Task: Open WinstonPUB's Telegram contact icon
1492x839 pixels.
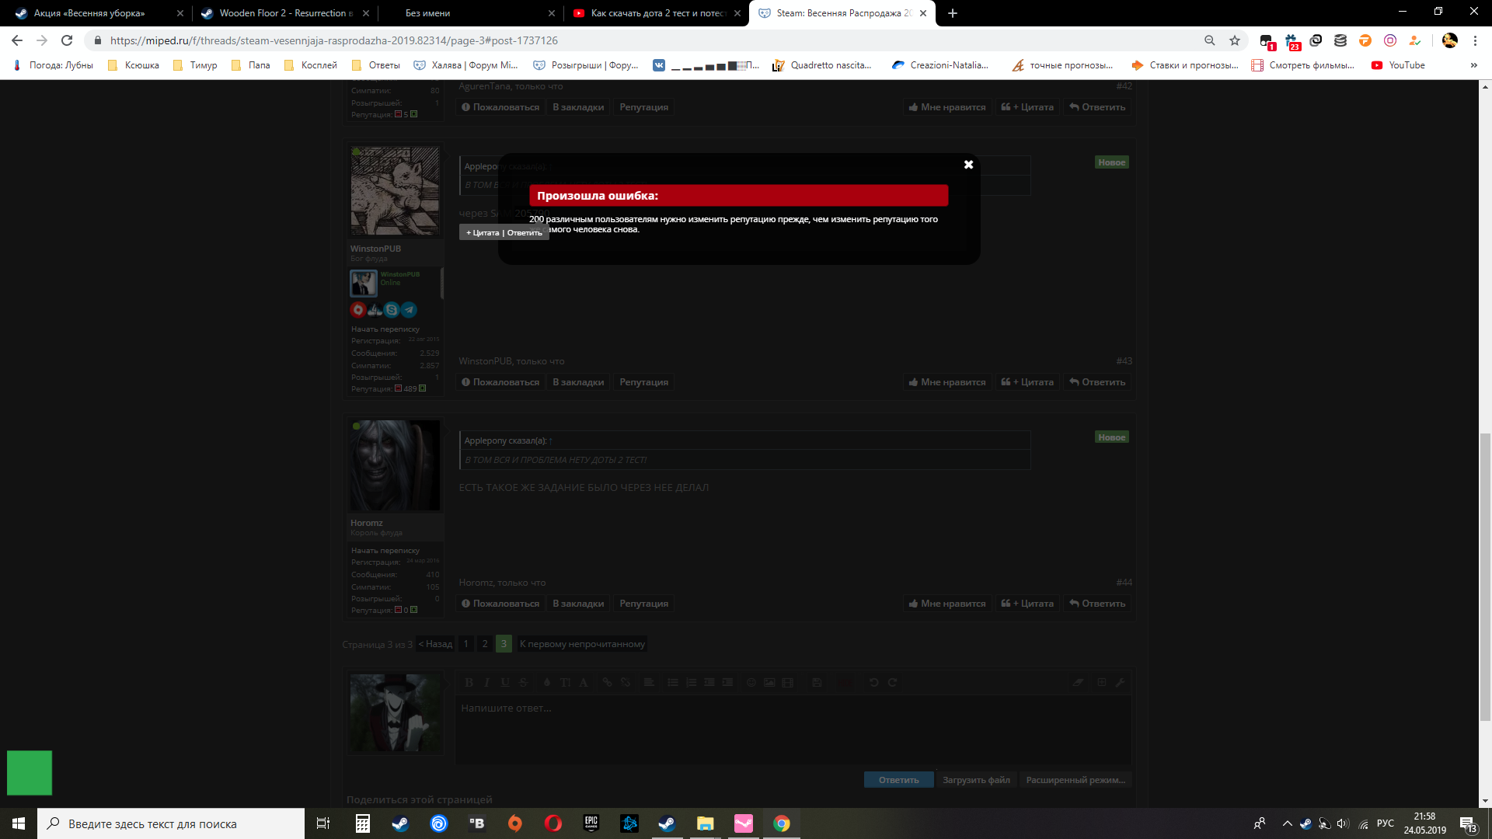Action: pos(409,310)
